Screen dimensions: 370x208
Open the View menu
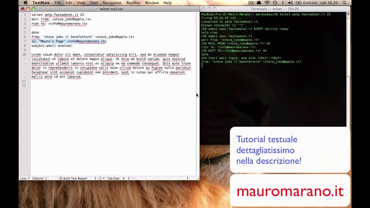coord(81,3)
